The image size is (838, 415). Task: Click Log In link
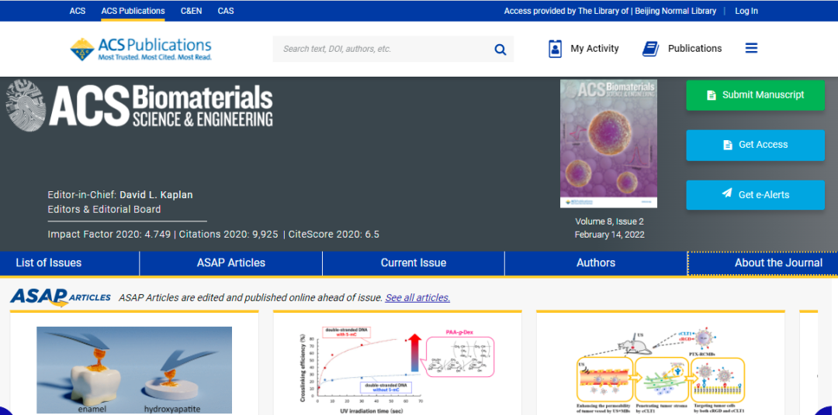[x=746, y=11]
